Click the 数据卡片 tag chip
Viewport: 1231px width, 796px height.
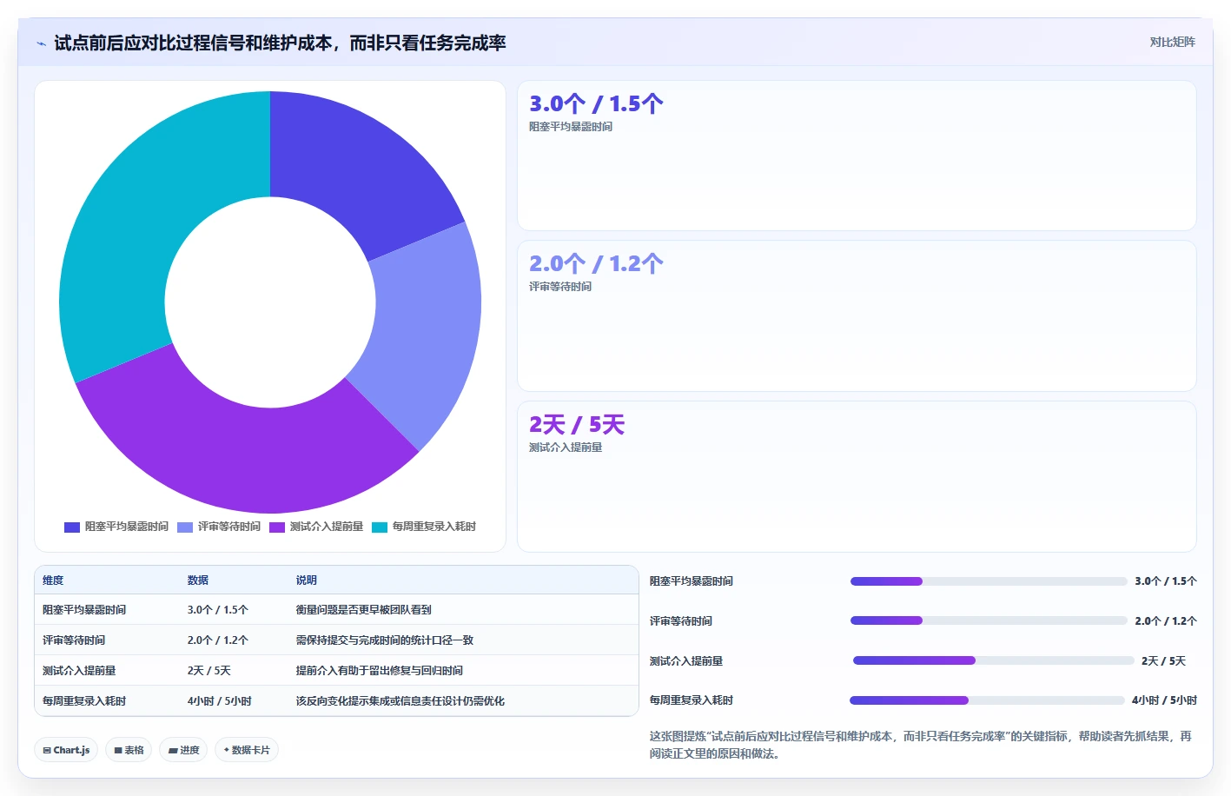click(x=247, y=750)
